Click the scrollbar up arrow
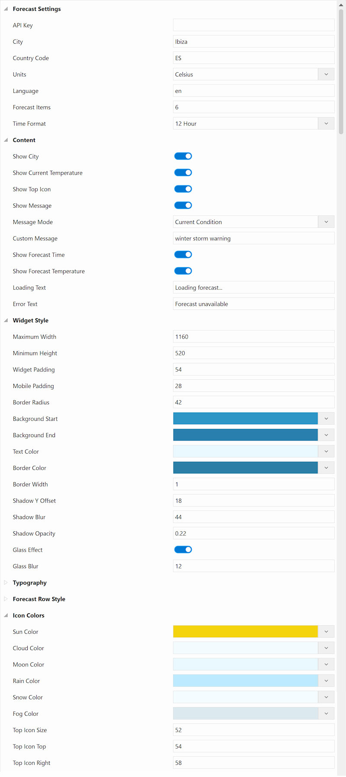 [341, 4]
